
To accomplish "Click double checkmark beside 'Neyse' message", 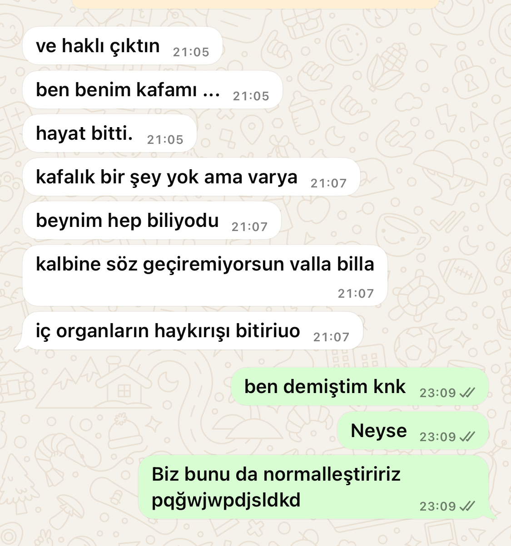I will 467,437.
